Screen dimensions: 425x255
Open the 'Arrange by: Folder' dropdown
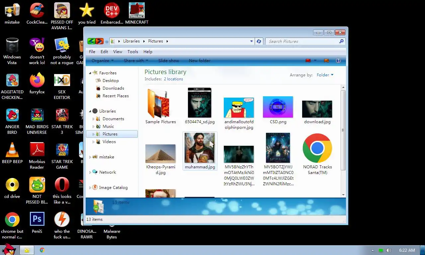325,75
